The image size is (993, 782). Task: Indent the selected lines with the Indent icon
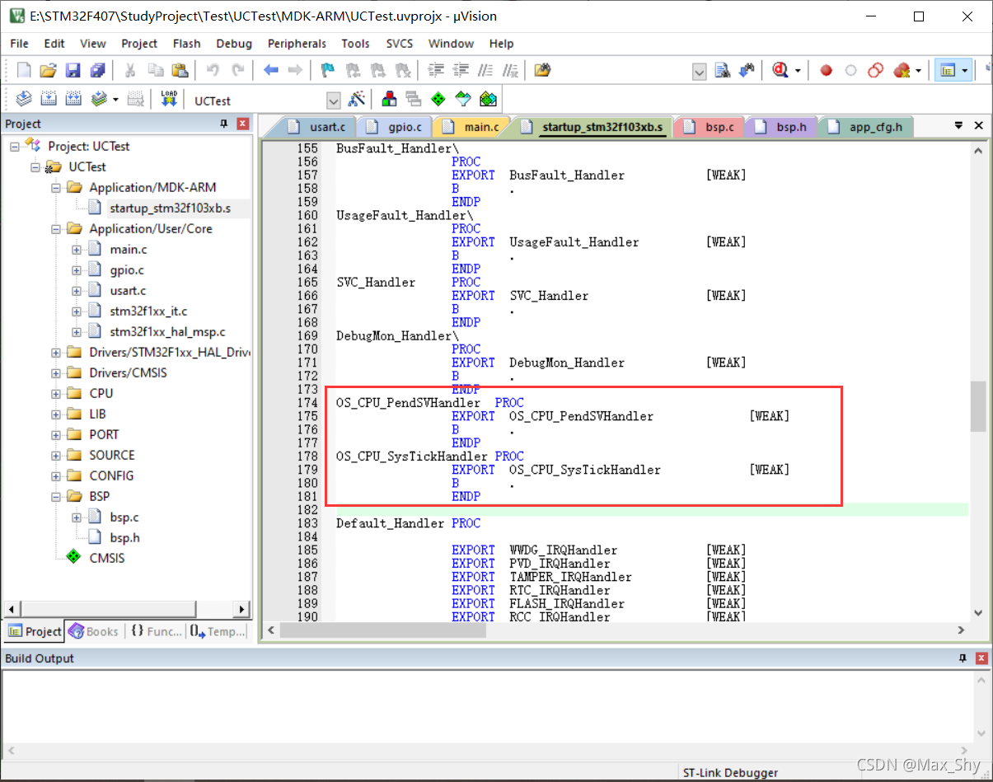tap(437, 71)
